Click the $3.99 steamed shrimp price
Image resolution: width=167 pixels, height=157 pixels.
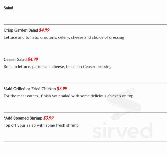point(48,118)
